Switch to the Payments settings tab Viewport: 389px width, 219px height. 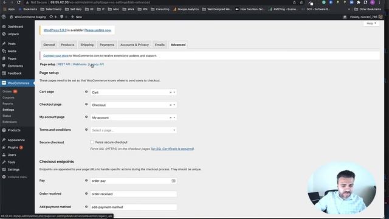[107, 44]
